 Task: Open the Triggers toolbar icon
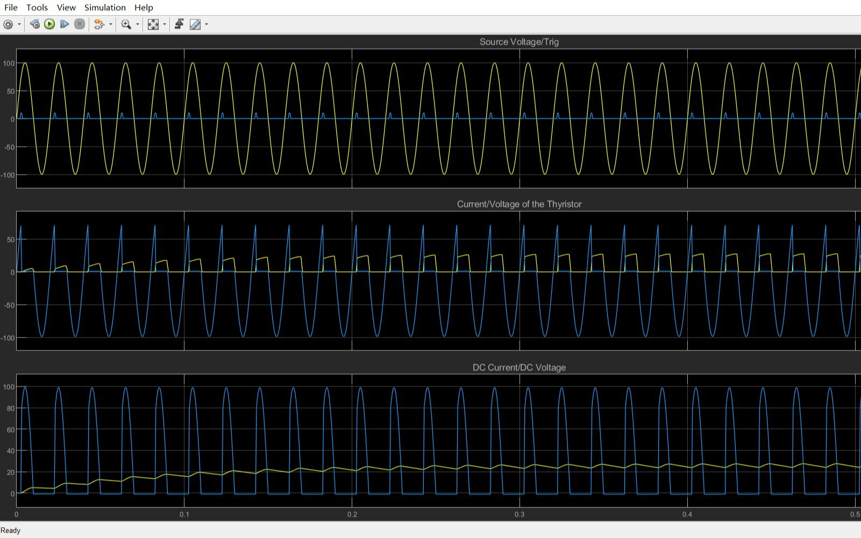click(x=179, y=24)
